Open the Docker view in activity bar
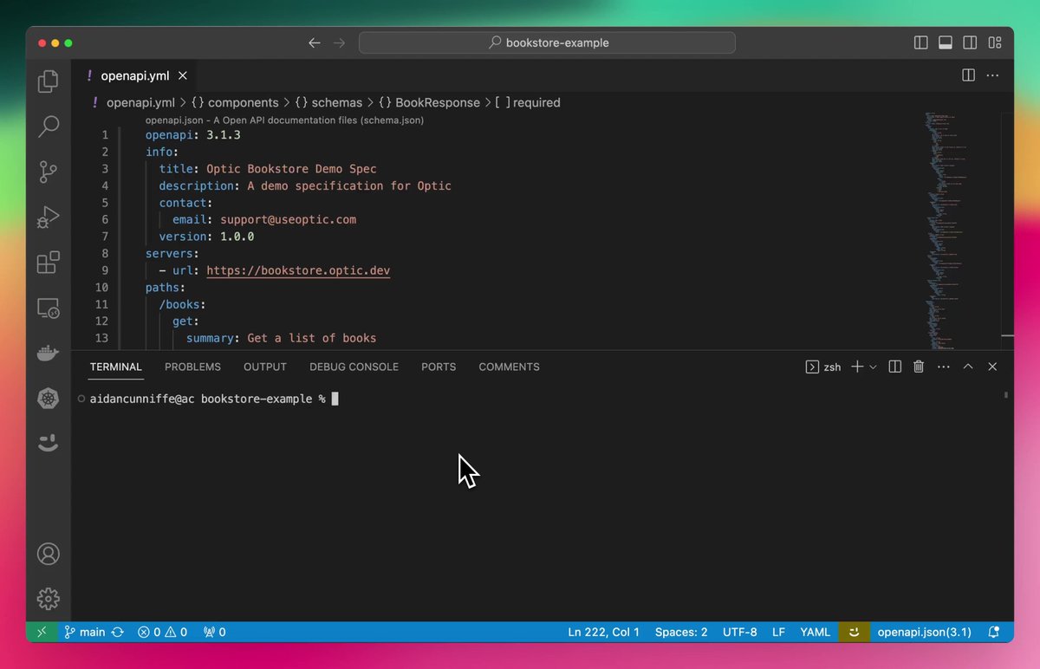Image resolution: width=1040 pixels, height=669 pixels. pos(49,353)
